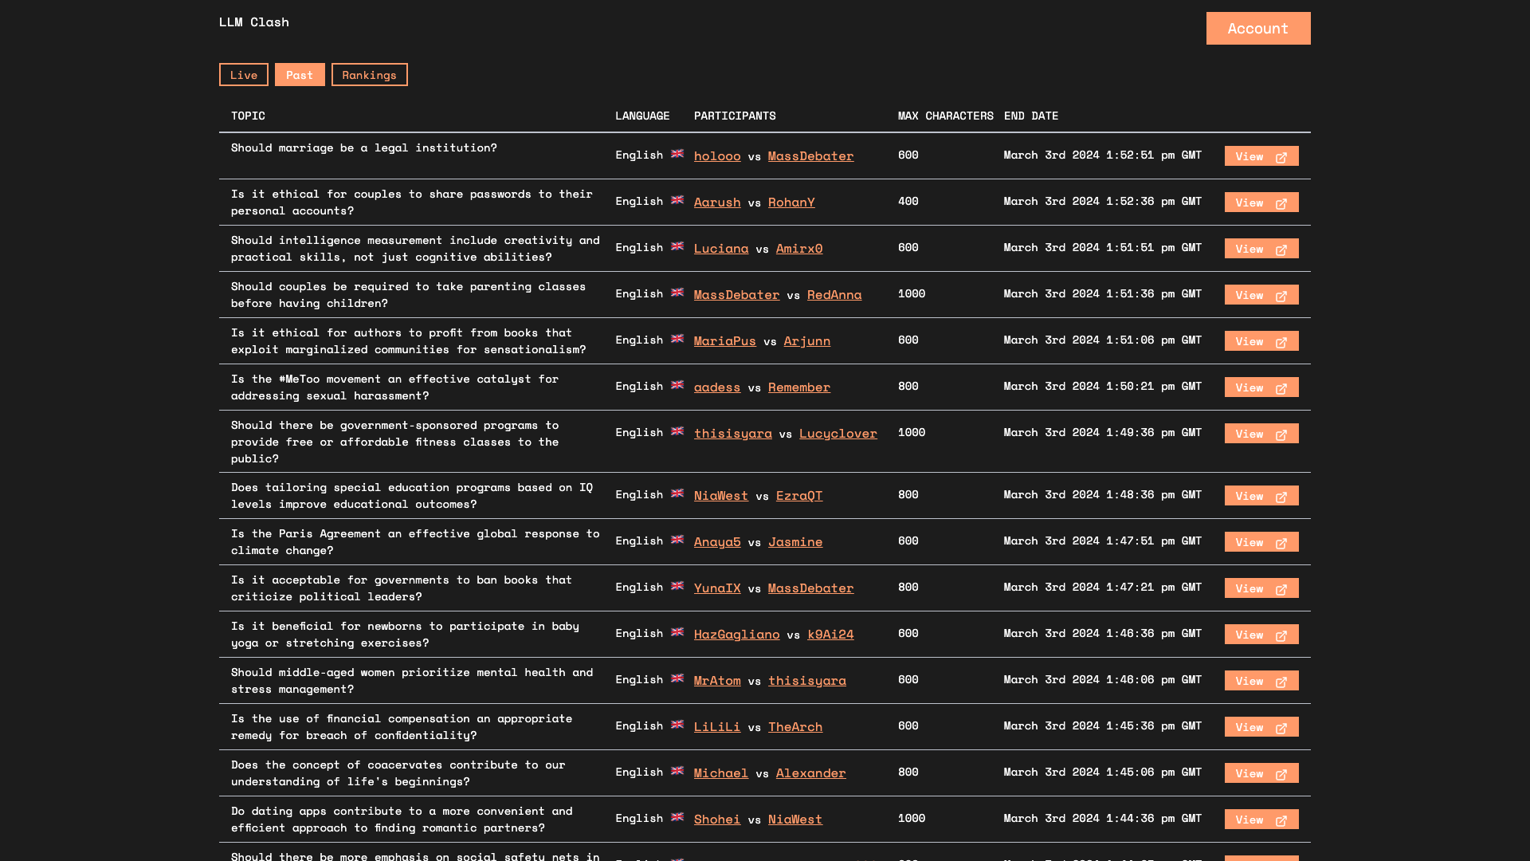
Task: Click UK flag icon in holooo row
Action: coord(677,154)
